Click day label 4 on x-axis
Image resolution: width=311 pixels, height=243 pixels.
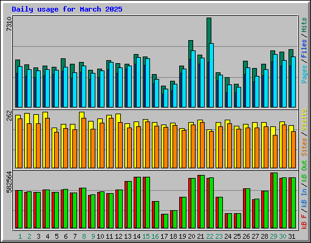pyautogui.click(x=47, y=236)
